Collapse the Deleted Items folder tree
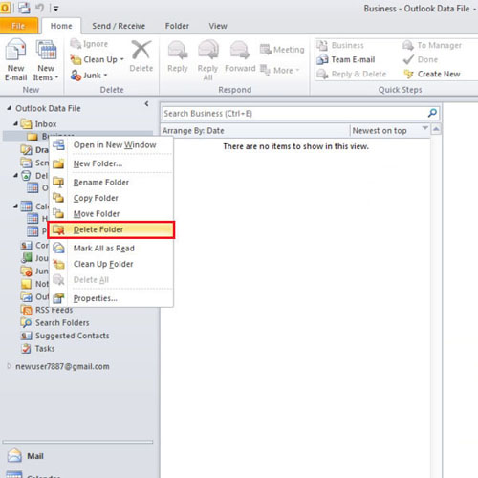Screen dimensions: 478x478 pos(16,175)
